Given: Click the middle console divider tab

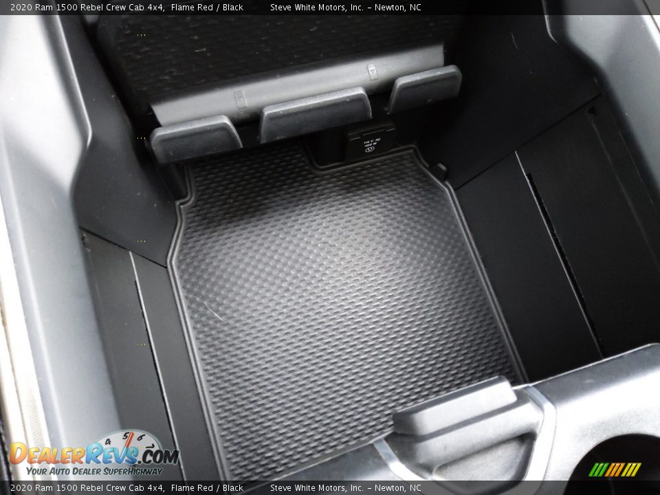Looking at the screenshot, I should [315, 113].
